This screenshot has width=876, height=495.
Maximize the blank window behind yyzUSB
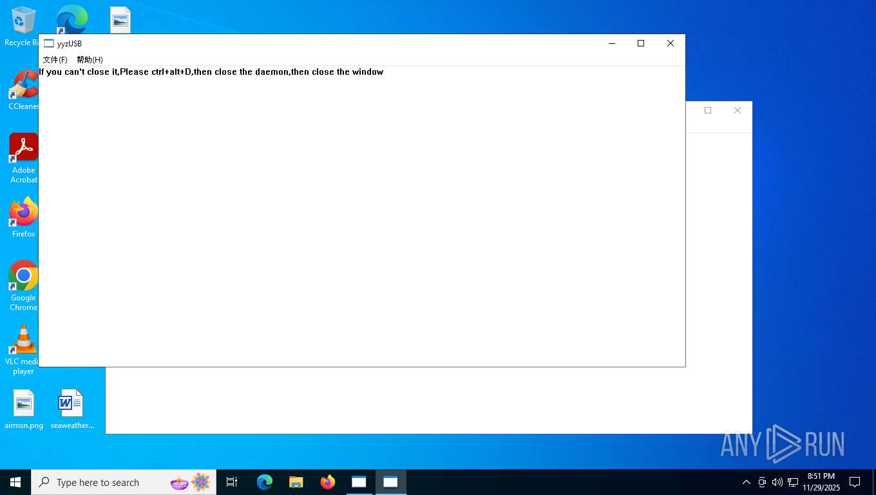point(708,110)
